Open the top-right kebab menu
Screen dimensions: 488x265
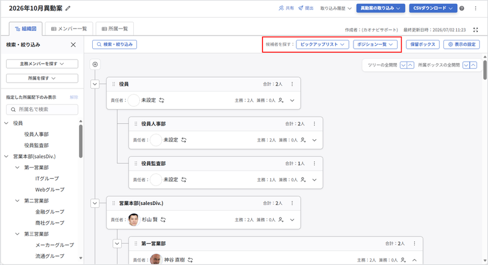tap(476, 8)
